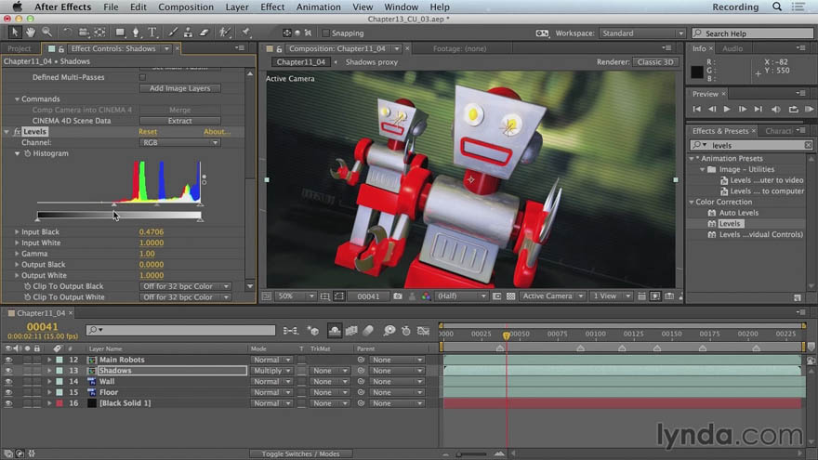
Task: Click Auto-keyframe stopwatch in timeline
Action: click(x=406, y=331)
